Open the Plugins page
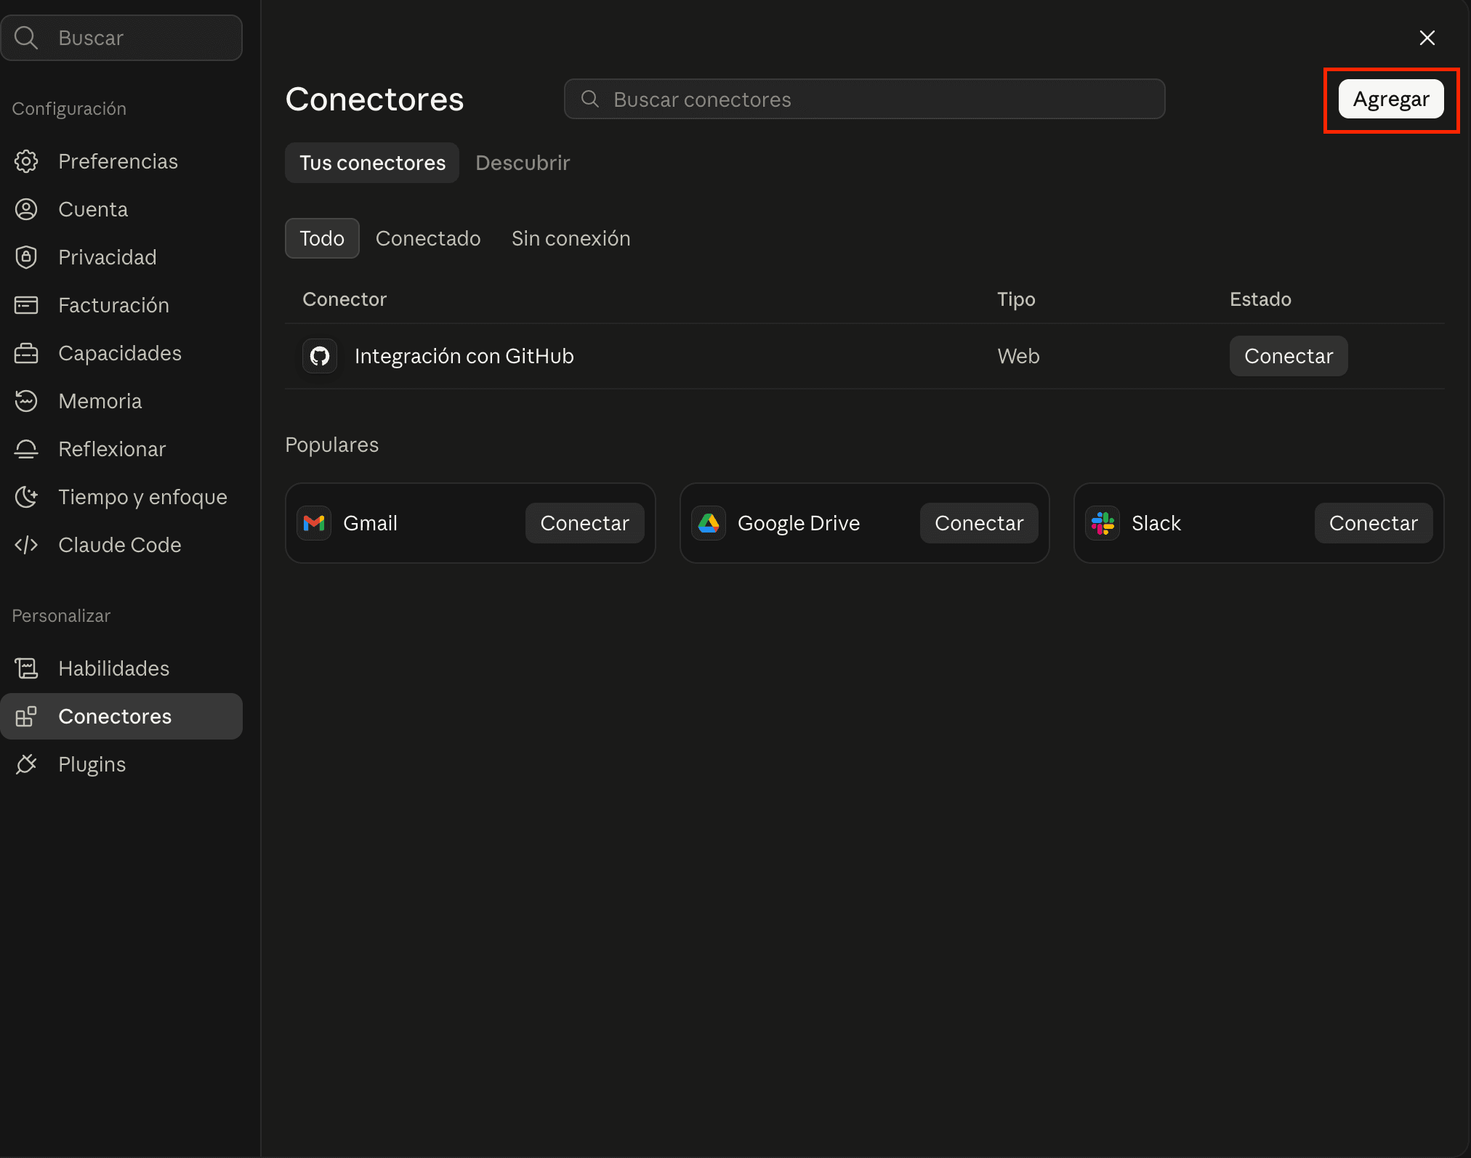Viewport: 1471px width, 1158px height. tap(121, 764)
